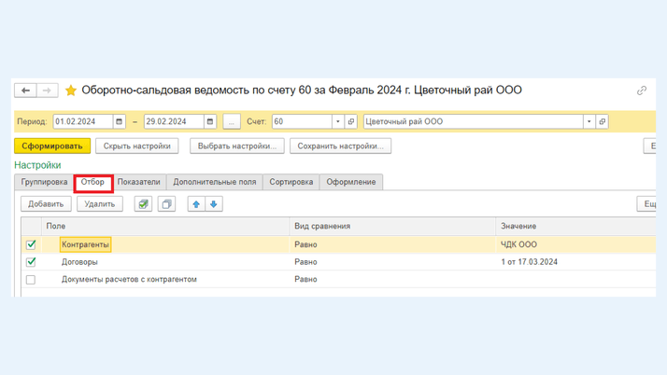Expand the Счет 60 dropdown

click(338, 121)
